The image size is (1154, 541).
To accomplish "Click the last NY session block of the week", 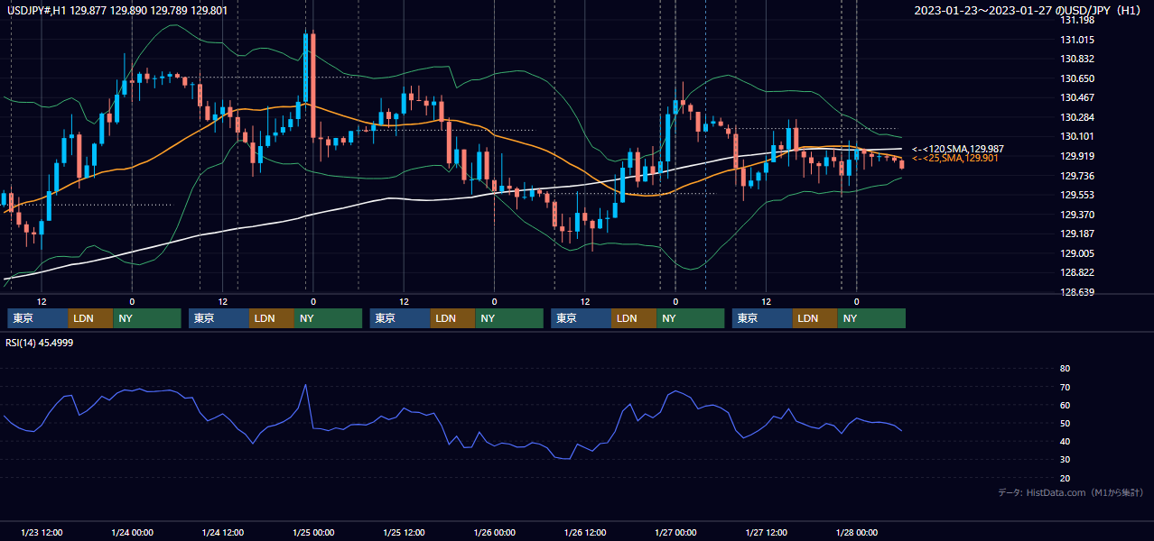I will (x=871, y=318).
